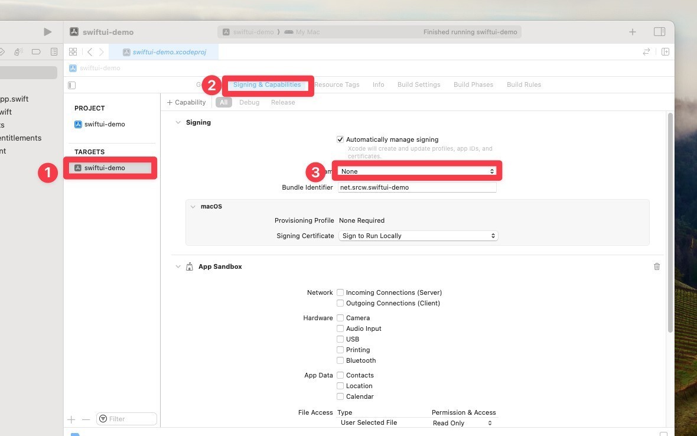Open the related items grid icon

coord(73,52)
